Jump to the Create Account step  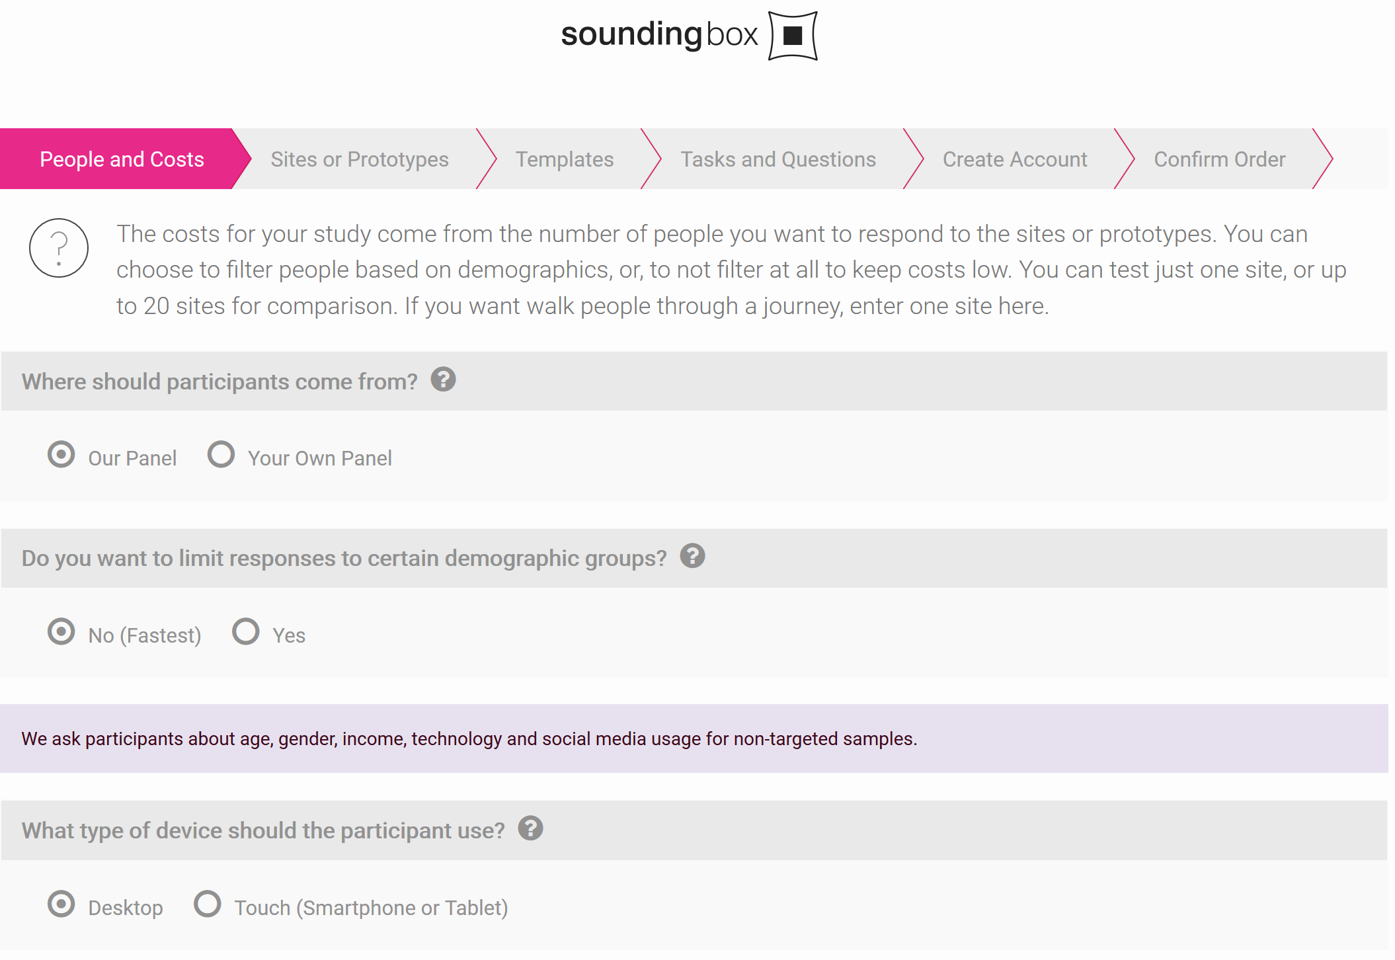click(x=1015, y=159)
